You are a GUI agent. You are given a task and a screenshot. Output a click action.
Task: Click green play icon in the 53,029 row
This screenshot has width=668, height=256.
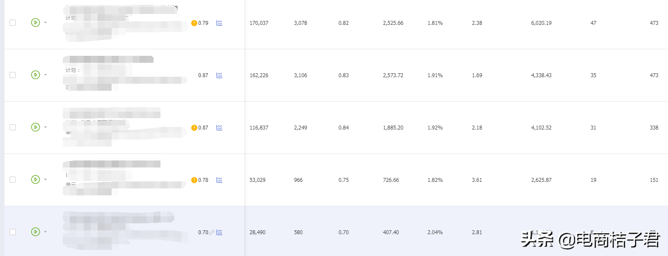point(35,180)
